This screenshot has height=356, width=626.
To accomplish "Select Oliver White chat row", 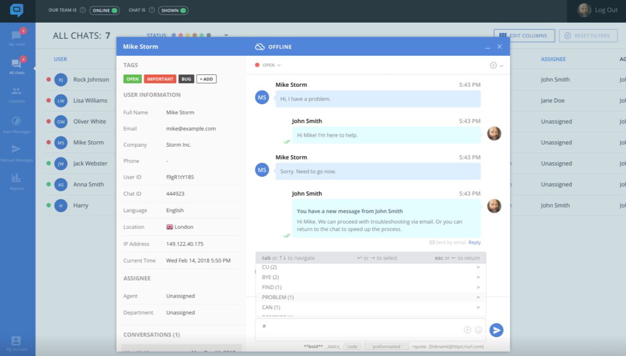I will [x=80, y=122].
